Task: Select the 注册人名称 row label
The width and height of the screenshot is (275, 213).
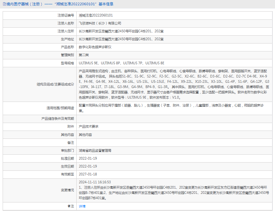Action: tap(66, 23)
